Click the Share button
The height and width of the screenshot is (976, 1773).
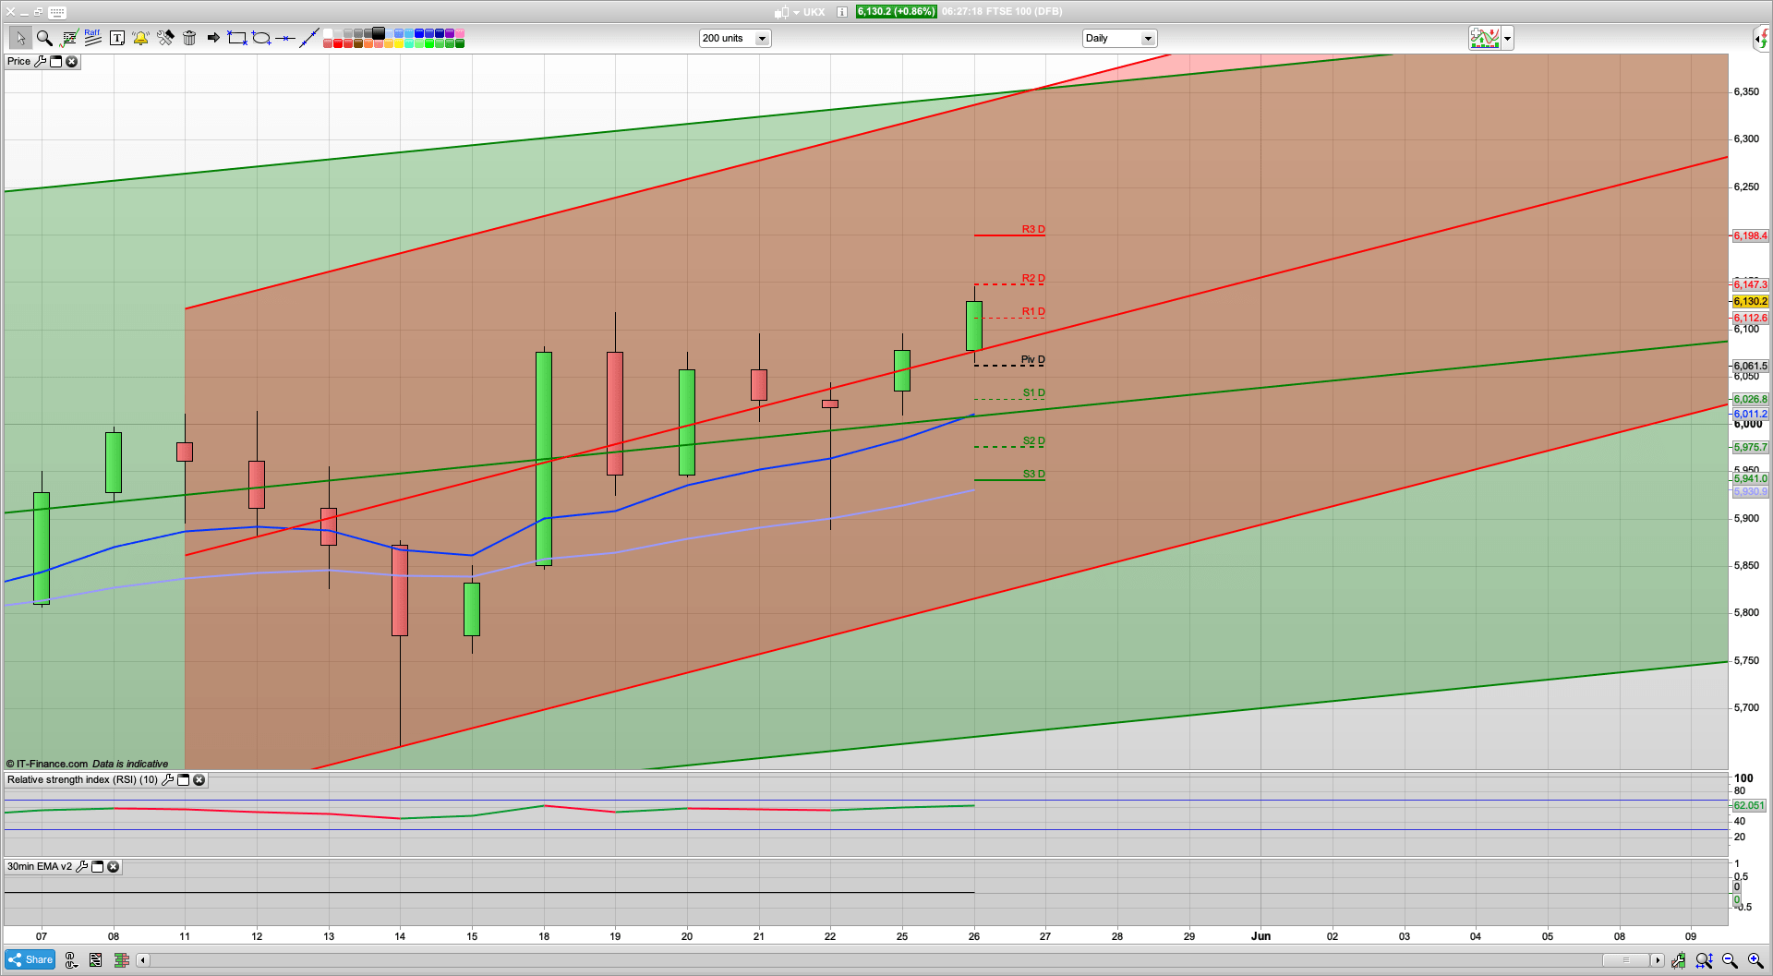tap(30, 959)
